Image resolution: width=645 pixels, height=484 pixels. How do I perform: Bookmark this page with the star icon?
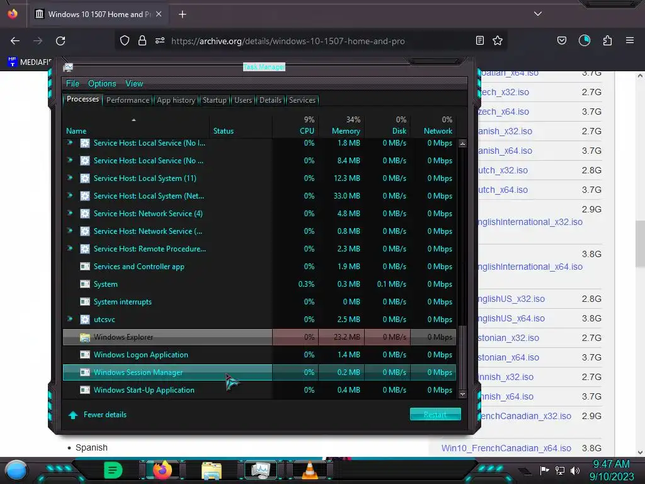click(x=498, y=40)
